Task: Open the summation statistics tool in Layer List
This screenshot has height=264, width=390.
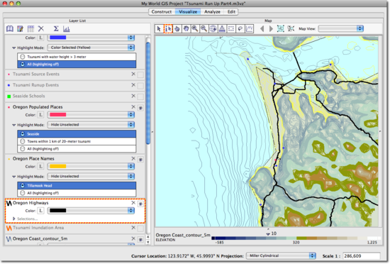Action: (x=56, y=28)
